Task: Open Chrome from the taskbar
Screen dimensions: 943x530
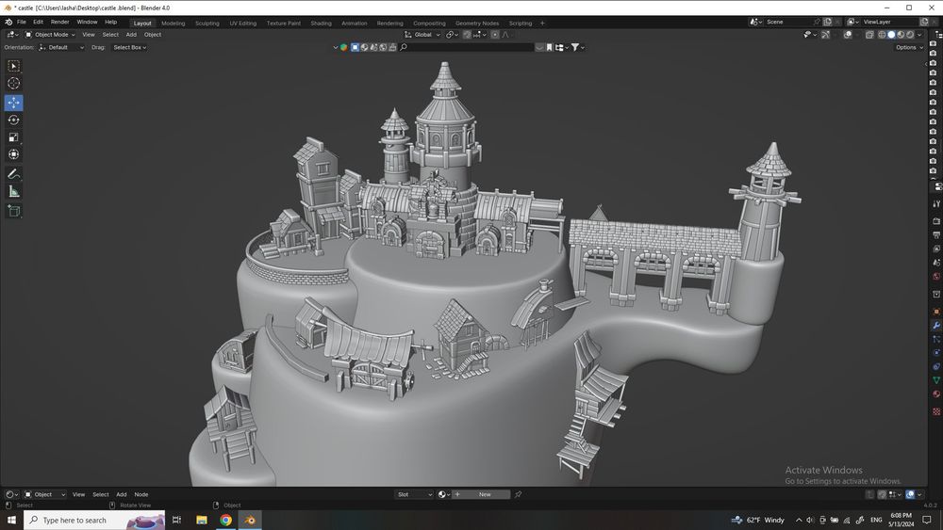Action: pyautogui.click(x=225, y=520)
